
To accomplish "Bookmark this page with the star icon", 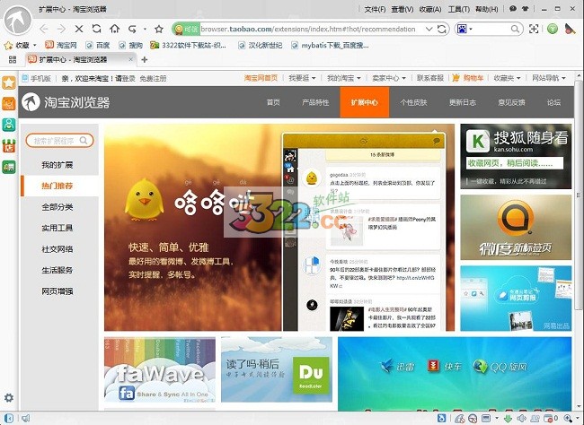I will [159, 29].
